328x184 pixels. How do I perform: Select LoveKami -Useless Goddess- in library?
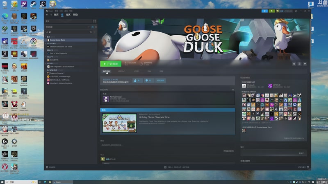coord(71,83)
